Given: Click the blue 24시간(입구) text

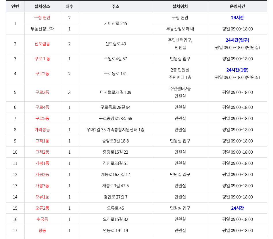Looking at the screenshot, I should [x=237, y=40].
